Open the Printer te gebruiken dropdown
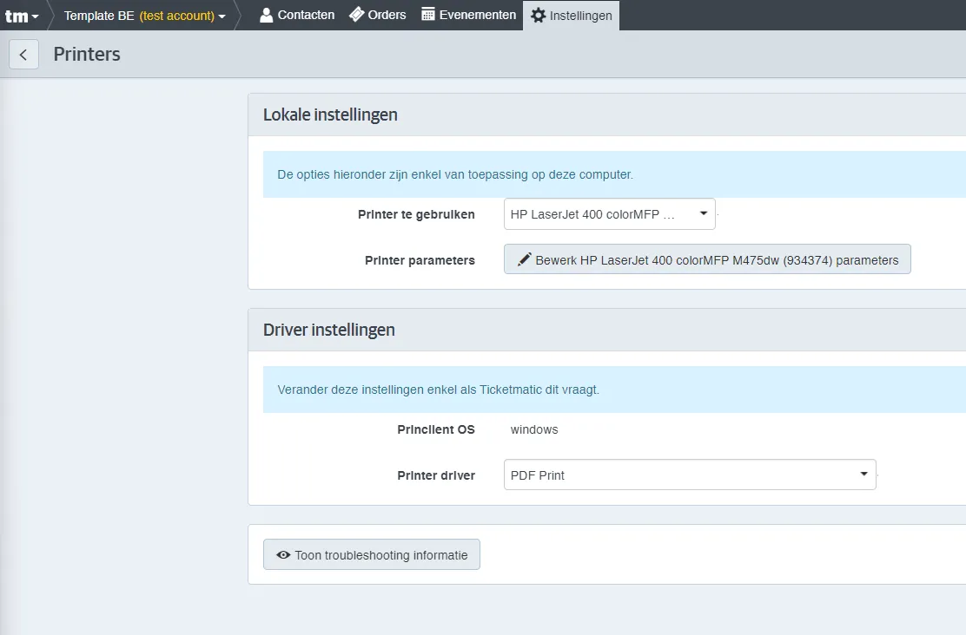The width and height of the screenshot is (966, 635). point(609,214)
